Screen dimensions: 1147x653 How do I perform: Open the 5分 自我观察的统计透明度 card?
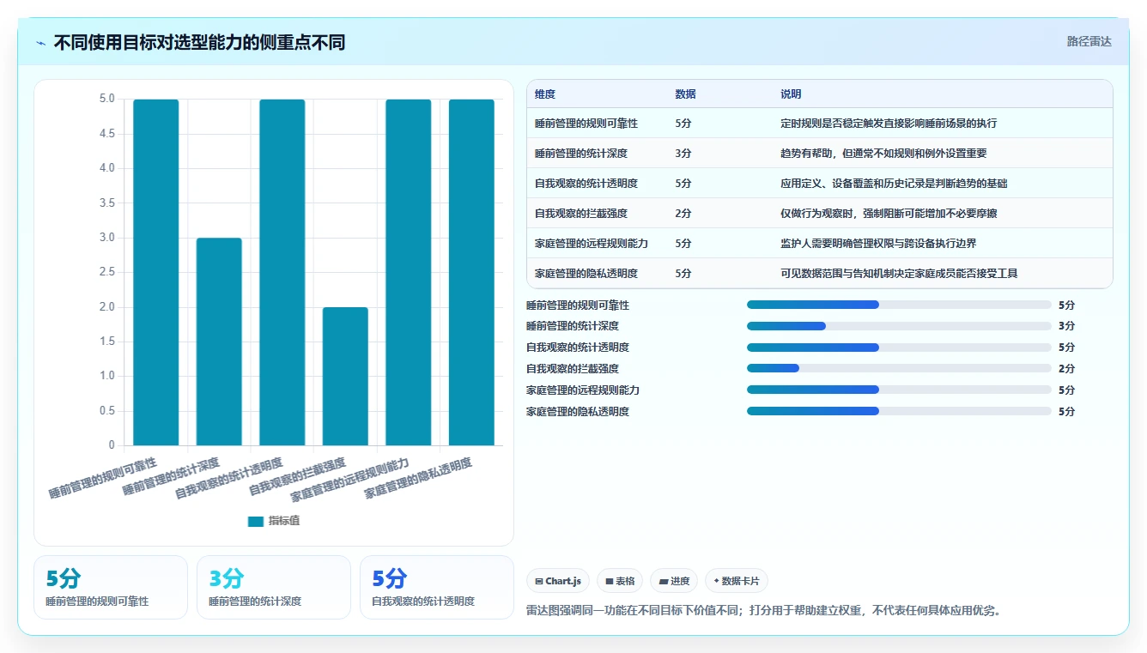point(437,587)
